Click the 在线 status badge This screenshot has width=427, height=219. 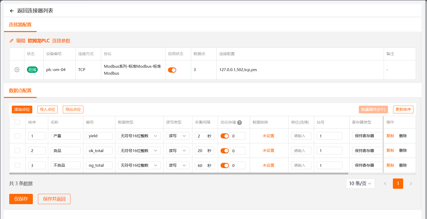click(x=32, y=70)
